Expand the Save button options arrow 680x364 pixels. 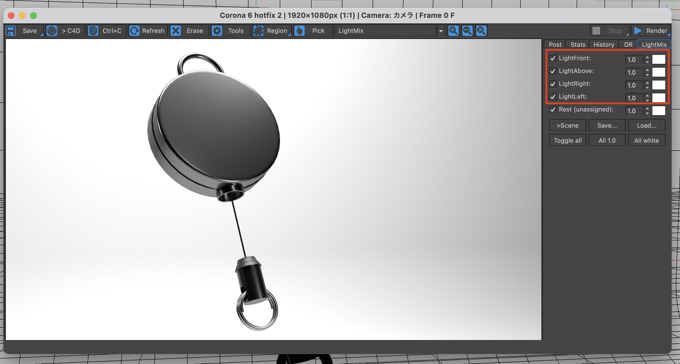point(41,34)
